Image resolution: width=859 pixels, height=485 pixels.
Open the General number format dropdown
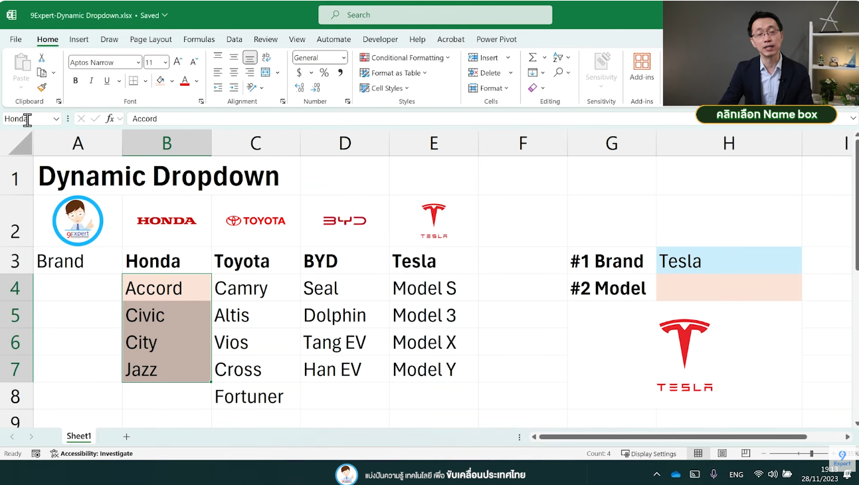(x=343, y=58)
